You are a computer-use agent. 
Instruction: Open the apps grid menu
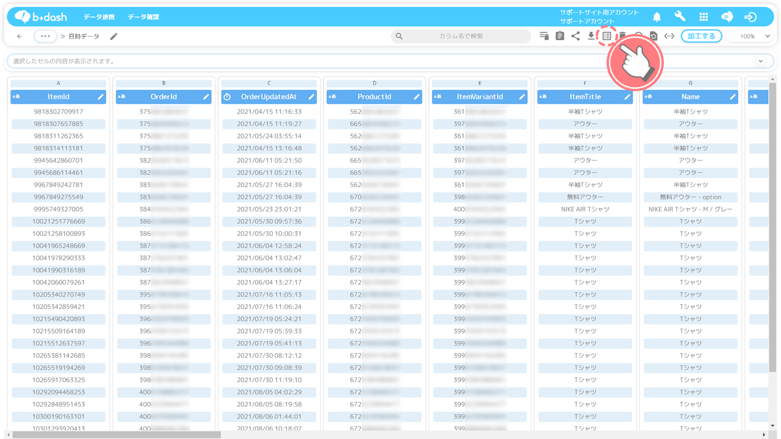tap(704, 17)
